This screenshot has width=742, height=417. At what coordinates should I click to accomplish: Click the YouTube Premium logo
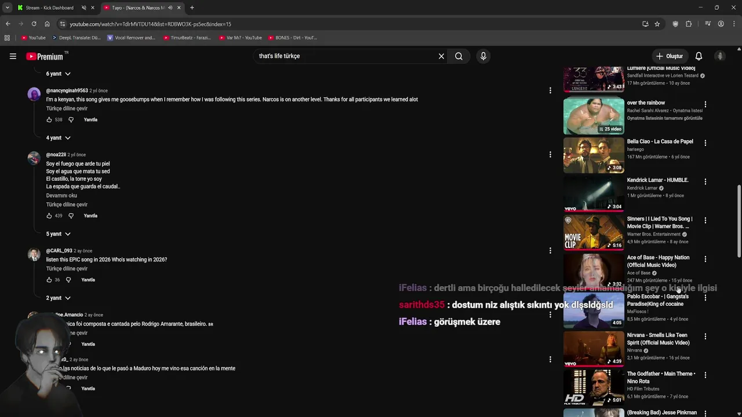(45, 56)
